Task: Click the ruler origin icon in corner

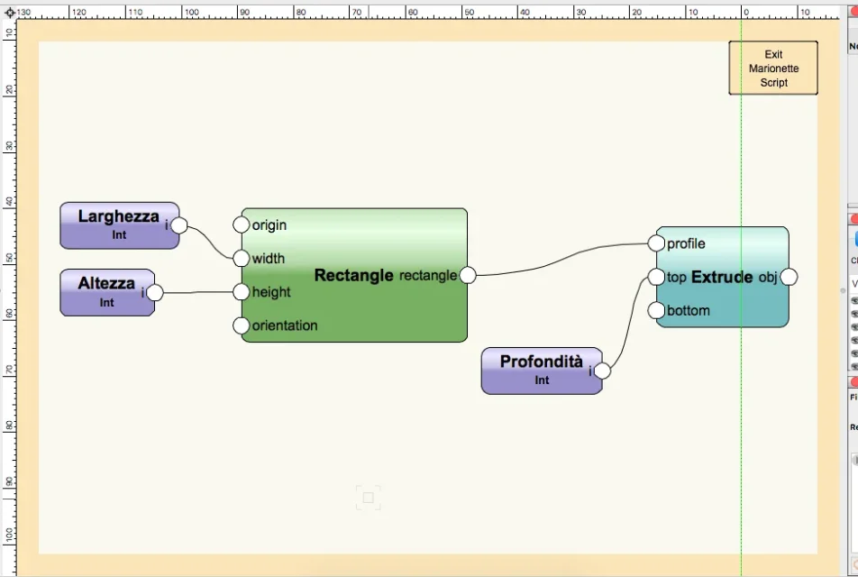Action: coord(9,13)
